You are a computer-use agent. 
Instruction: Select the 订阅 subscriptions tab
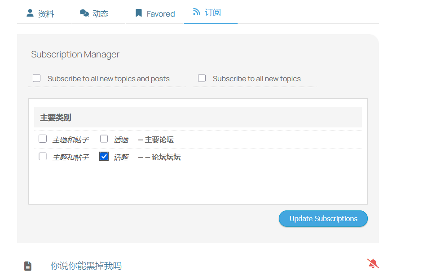(x=211, y=12)
